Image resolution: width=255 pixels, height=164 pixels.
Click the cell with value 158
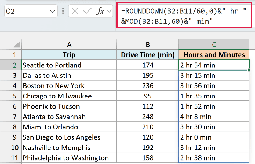[148, 158]
